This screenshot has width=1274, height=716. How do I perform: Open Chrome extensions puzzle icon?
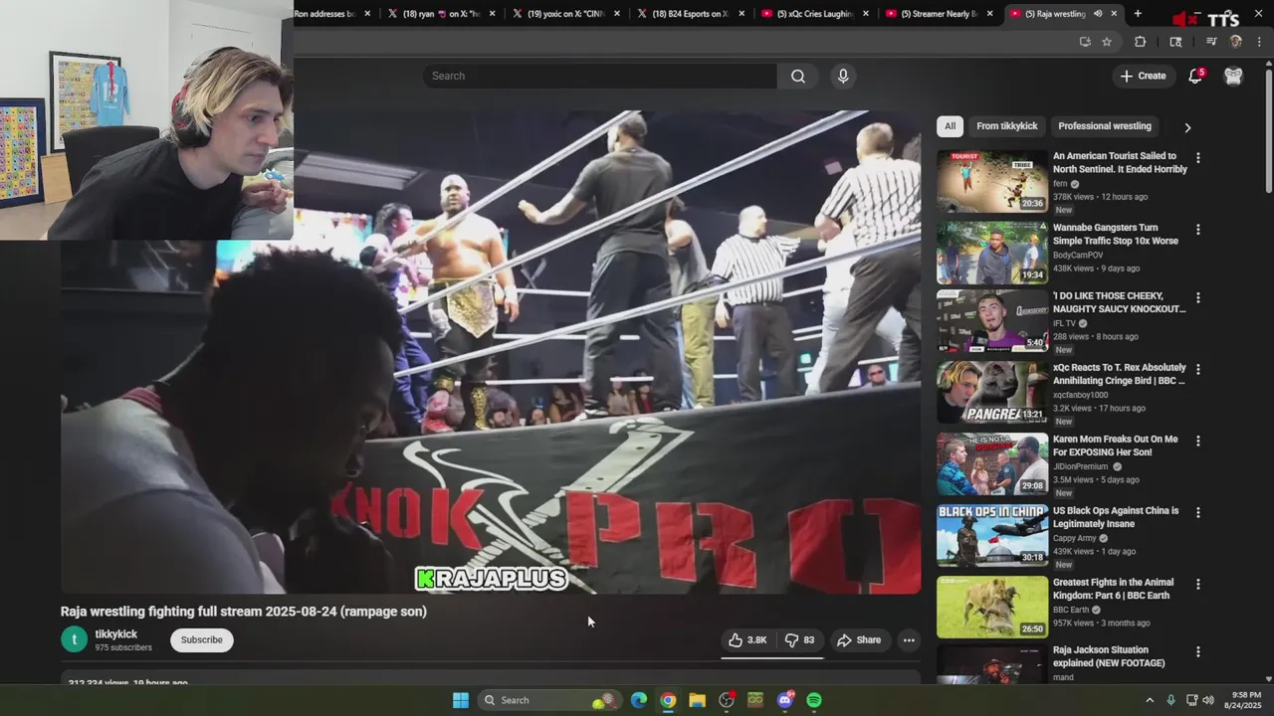click(1141, 42)
